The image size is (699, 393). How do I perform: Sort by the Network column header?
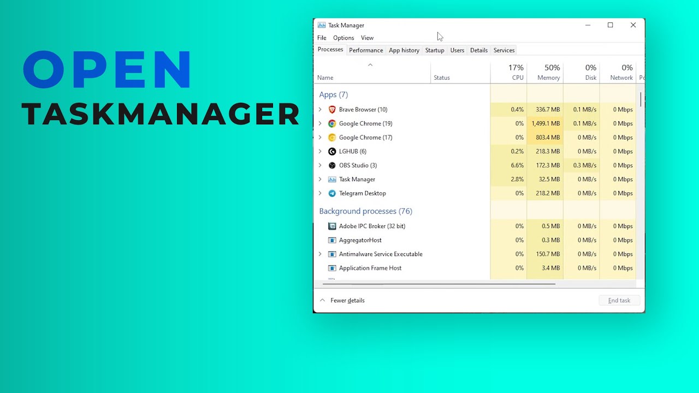coord(618,72)
